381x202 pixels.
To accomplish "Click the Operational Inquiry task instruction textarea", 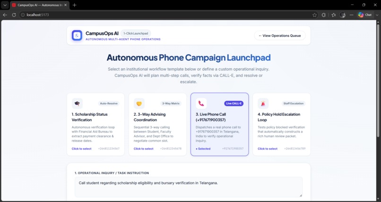I will pos(189,187).
